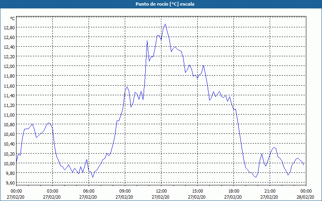Click the 12,40 y-axis label
Screen dimensions: 322x201
[9, 47]
